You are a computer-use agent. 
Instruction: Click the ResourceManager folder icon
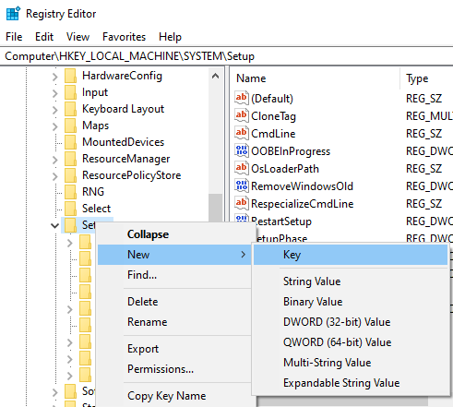pyautogui.click(x=70, y=159)
